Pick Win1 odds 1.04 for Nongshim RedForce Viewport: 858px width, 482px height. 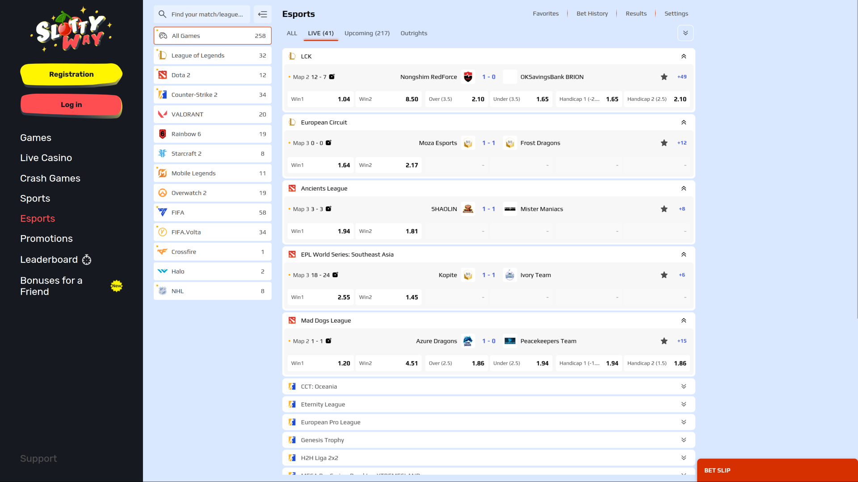tap(320, 99)
